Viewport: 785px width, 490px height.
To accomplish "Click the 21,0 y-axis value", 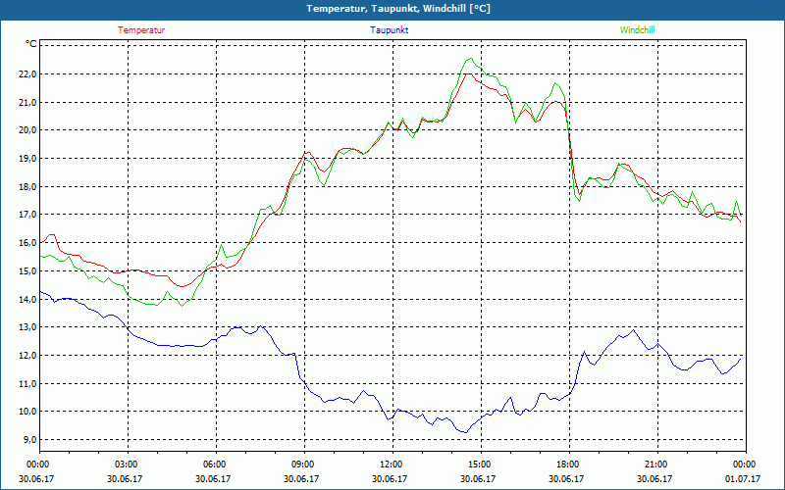I will 27,102.
